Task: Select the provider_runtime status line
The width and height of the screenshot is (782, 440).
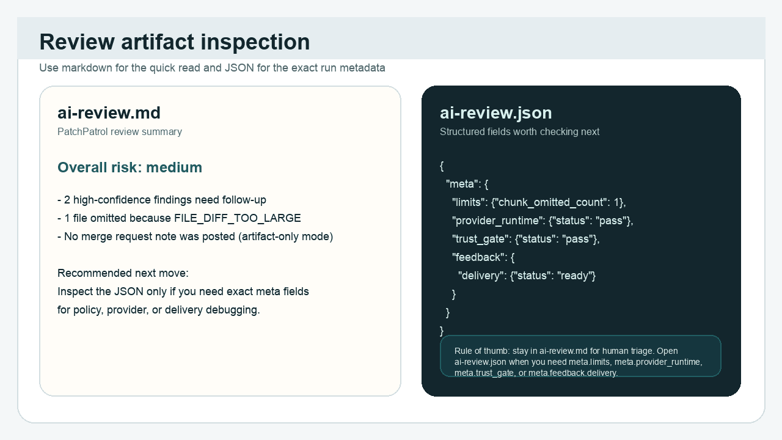Action: pyautogui.click(x=542, y=221)
